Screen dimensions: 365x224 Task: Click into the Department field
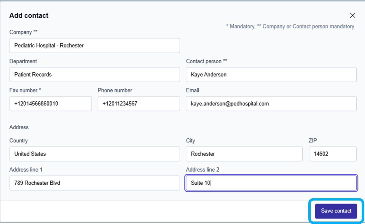click(x=95, y=75)
